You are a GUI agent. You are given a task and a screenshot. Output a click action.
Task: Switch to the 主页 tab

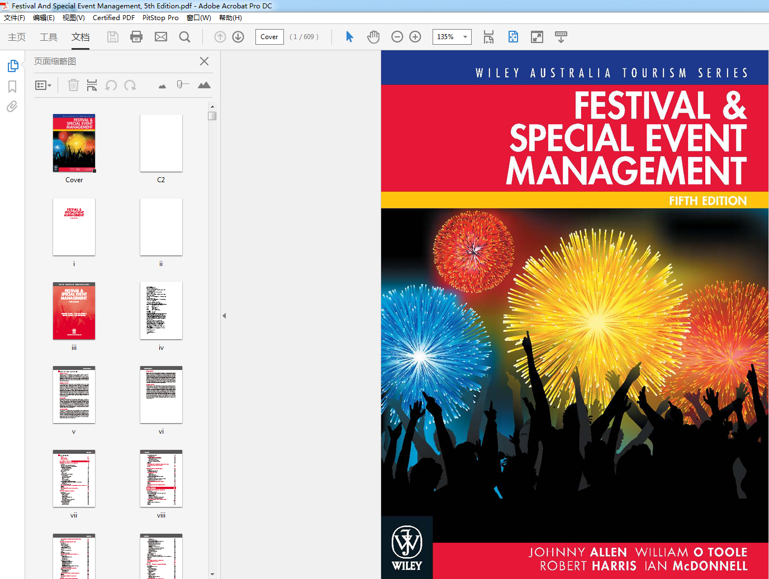(x=17, y=37)
